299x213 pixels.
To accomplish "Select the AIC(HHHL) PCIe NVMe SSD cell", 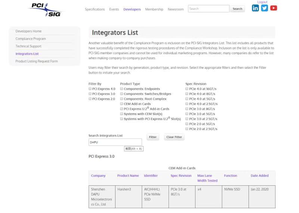I will tap(155, 196).
